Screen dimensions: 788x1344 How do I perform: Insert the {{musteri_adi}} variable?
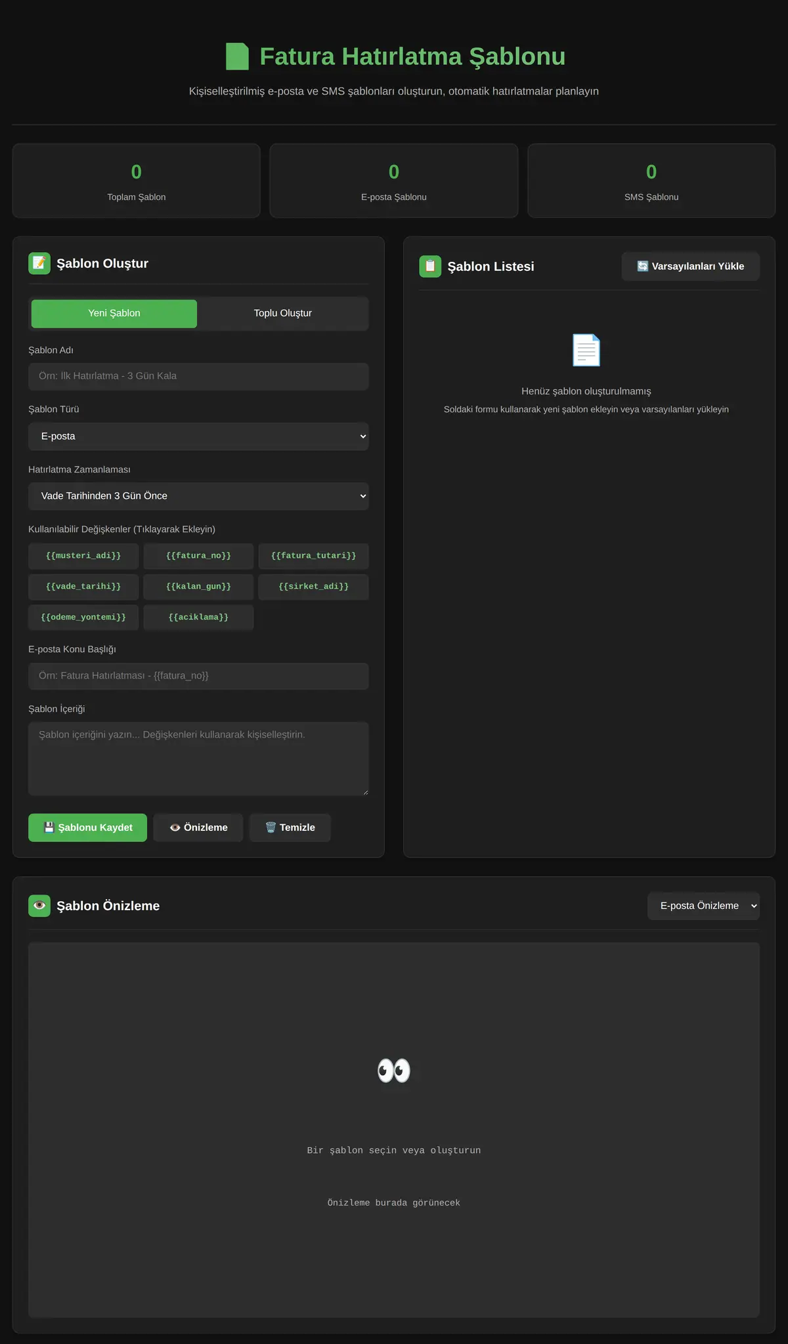(83, 556)
